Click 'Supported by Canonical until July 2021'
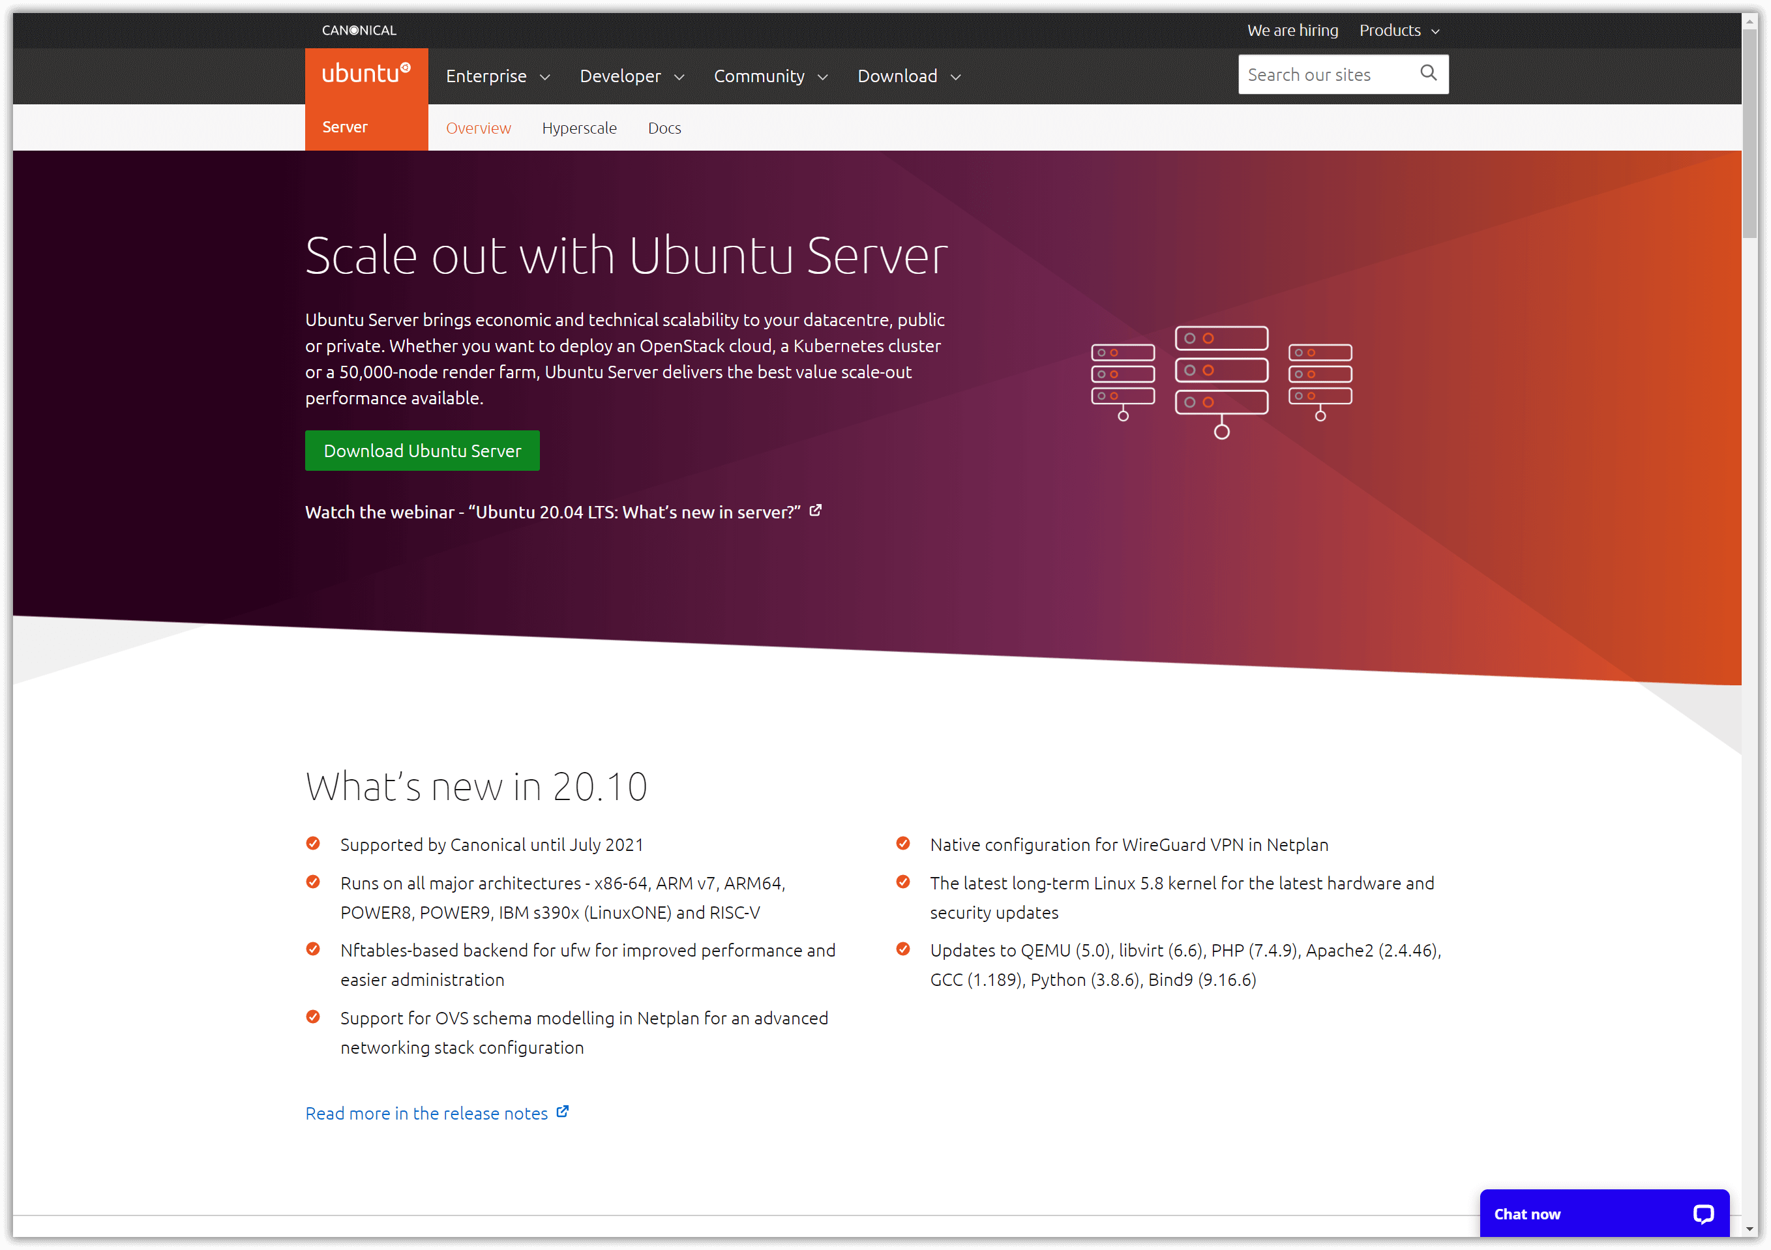1771x1250 pixels. coord(492,844)
